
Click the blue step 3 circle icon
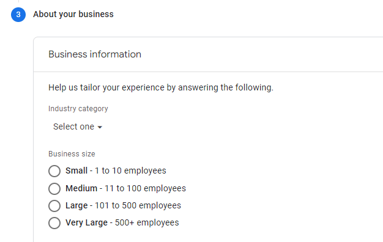(x=18, y=15)
